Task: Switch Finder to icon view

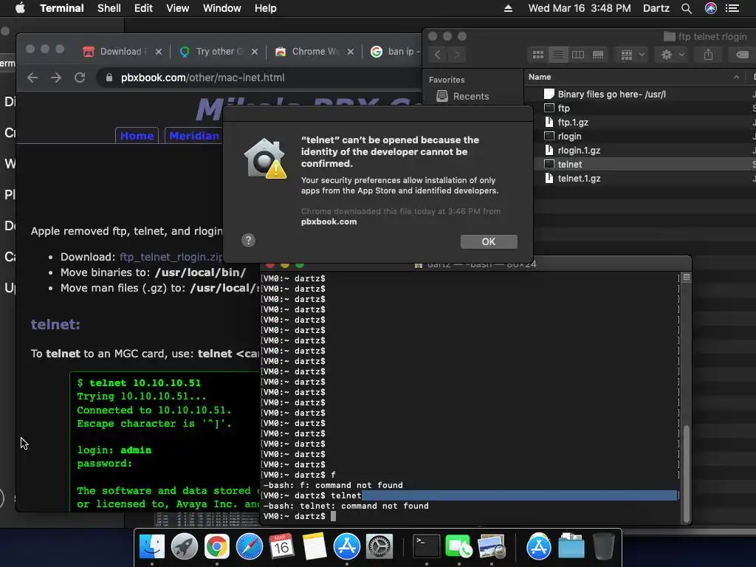Action: (538, 55)
